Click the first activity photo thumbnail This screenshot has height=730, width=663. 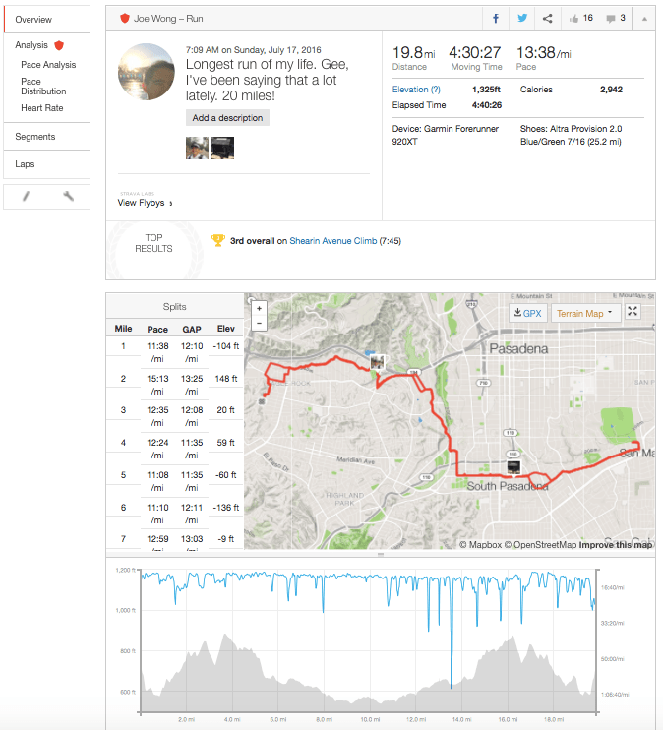(x=196, y=148)
